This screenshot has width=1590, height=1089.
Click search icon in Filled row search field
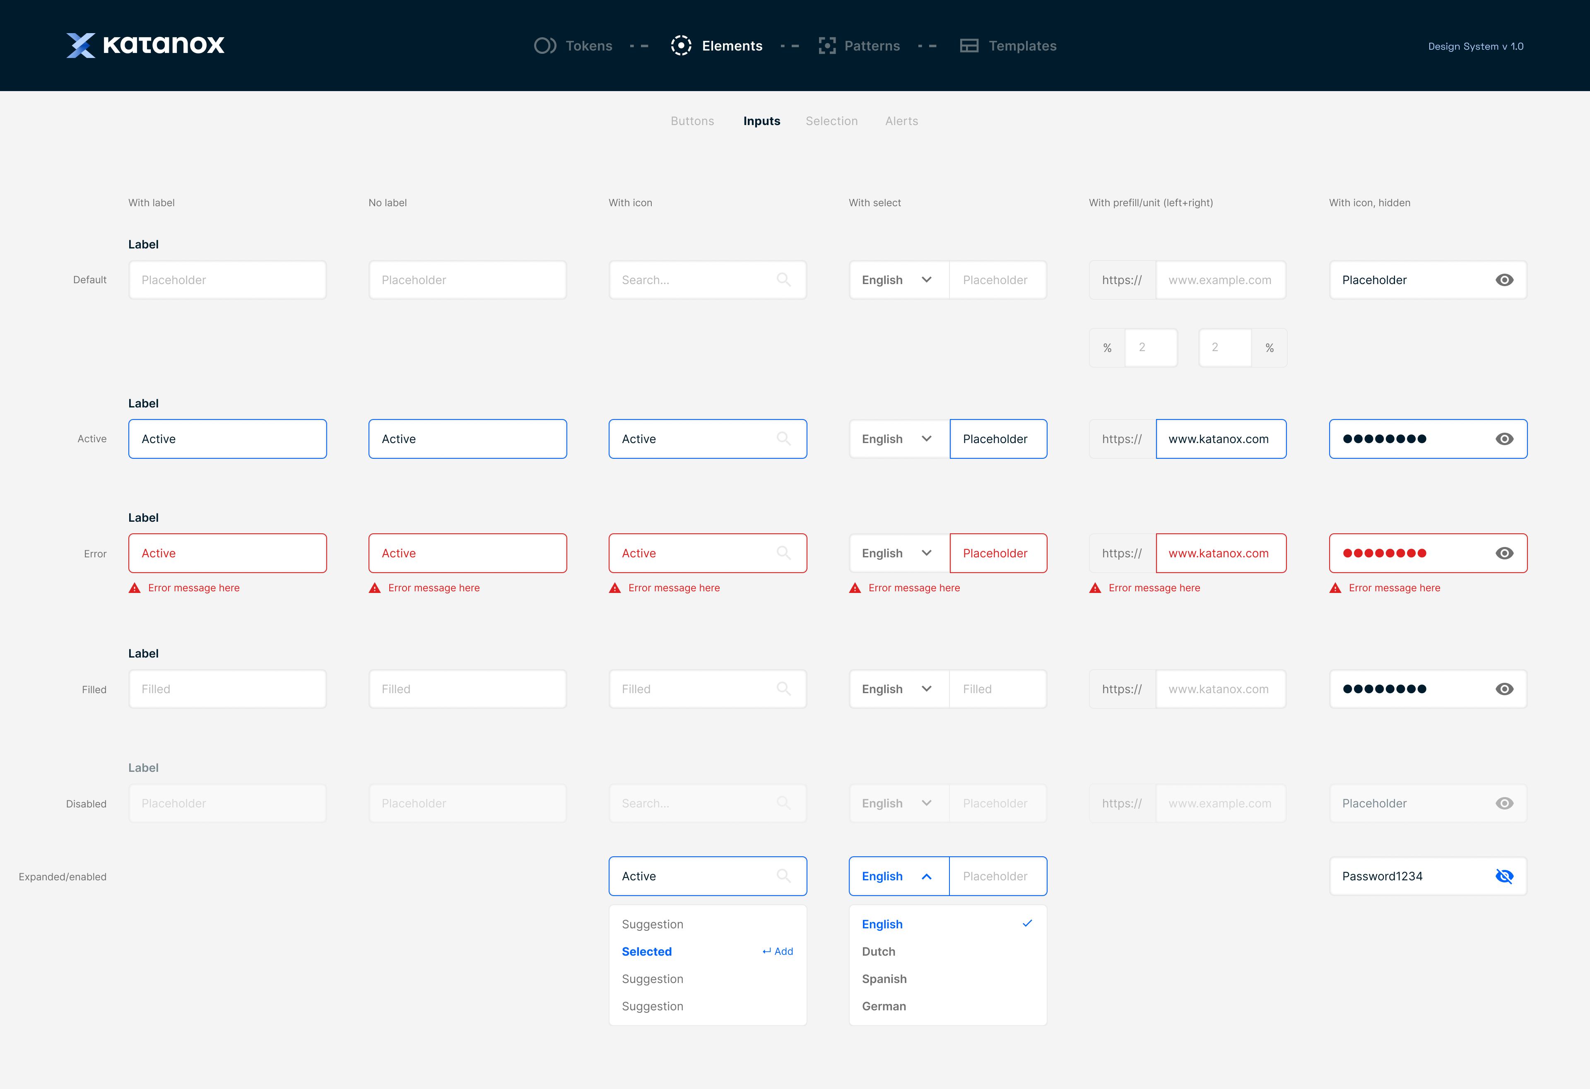(x=784, y=689)
